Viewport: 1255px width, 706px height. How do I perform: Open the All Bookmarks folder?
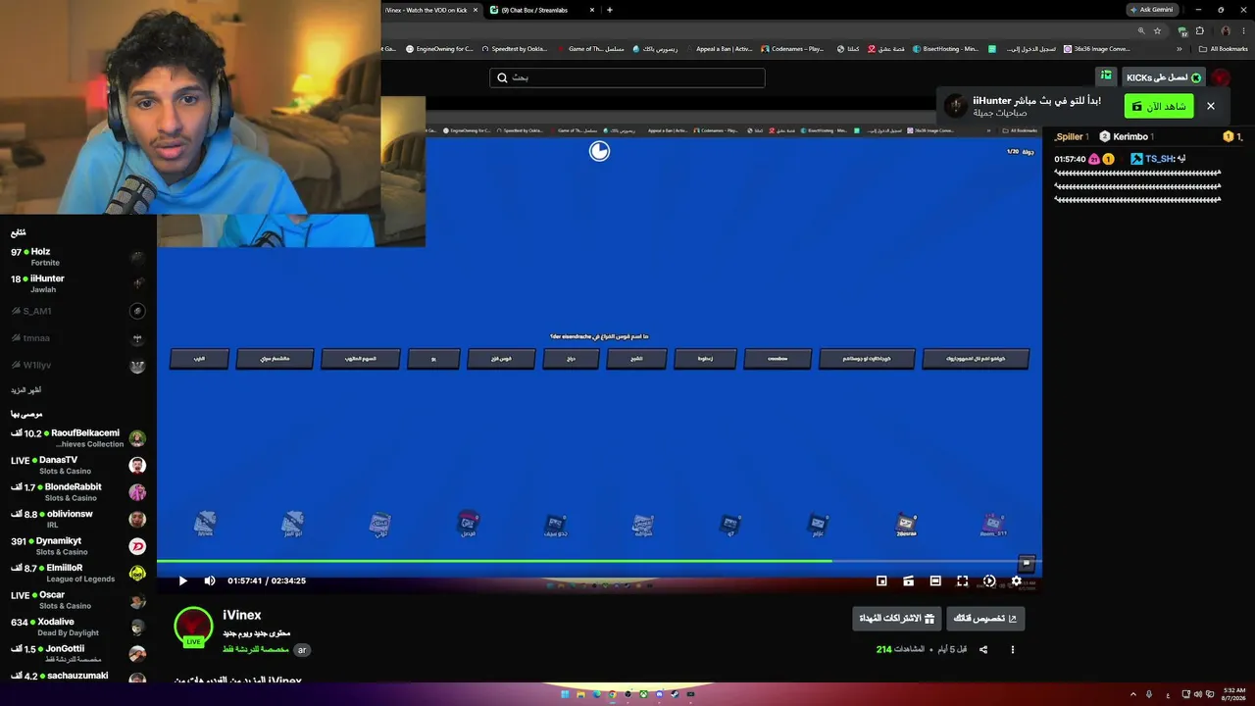point(1224,49)
